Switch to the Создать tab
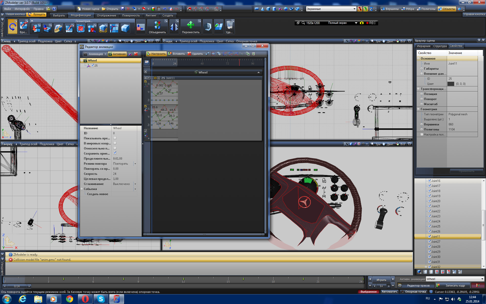Viewport: 486px width, 304px height. pyautogui.click(x=168, y=15)
